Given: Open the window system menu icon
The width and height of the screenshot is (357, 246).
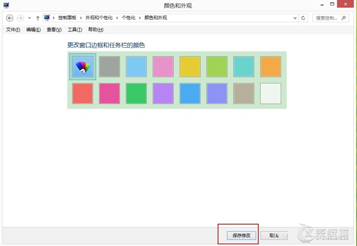Looking at the screenshot, I should [6, 5].
